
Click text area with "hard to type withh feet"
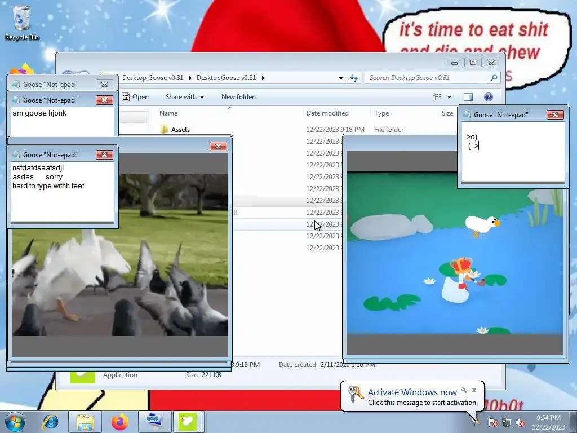point(63,192)
